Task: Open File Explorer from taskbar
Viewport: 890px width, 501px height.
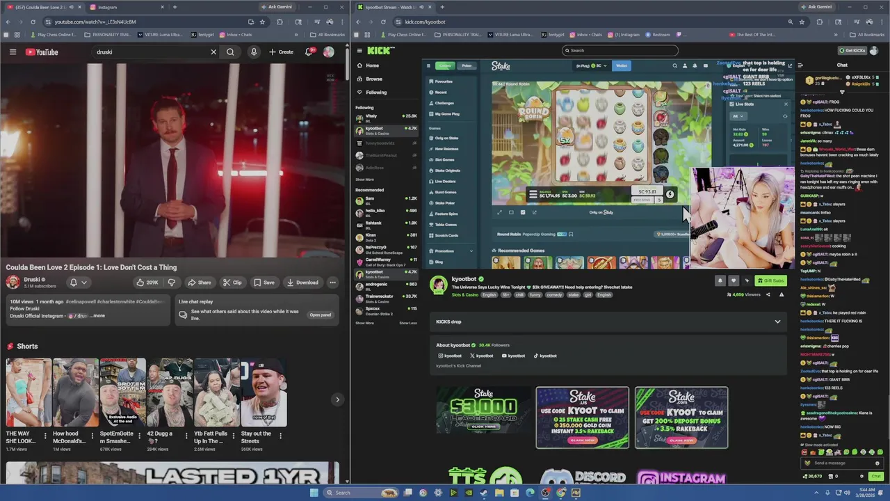Action: [x=499, y=493]
